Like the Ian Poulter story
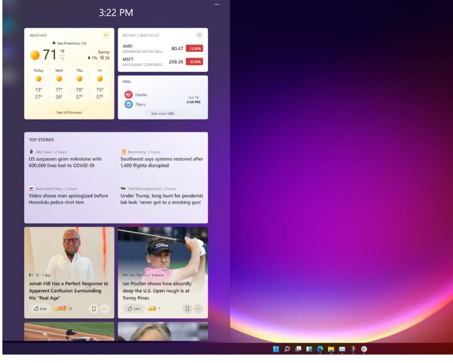The image size is (453, 363). coord(134,309)
